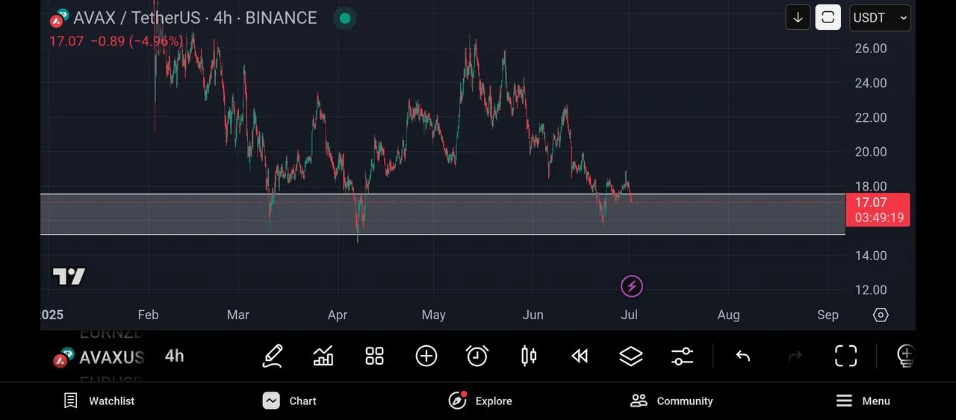
Task: Open the indicators chart icon
Action: coord(323,356)
